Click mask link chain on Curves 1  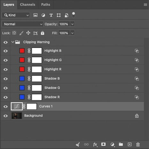point(24,106)
